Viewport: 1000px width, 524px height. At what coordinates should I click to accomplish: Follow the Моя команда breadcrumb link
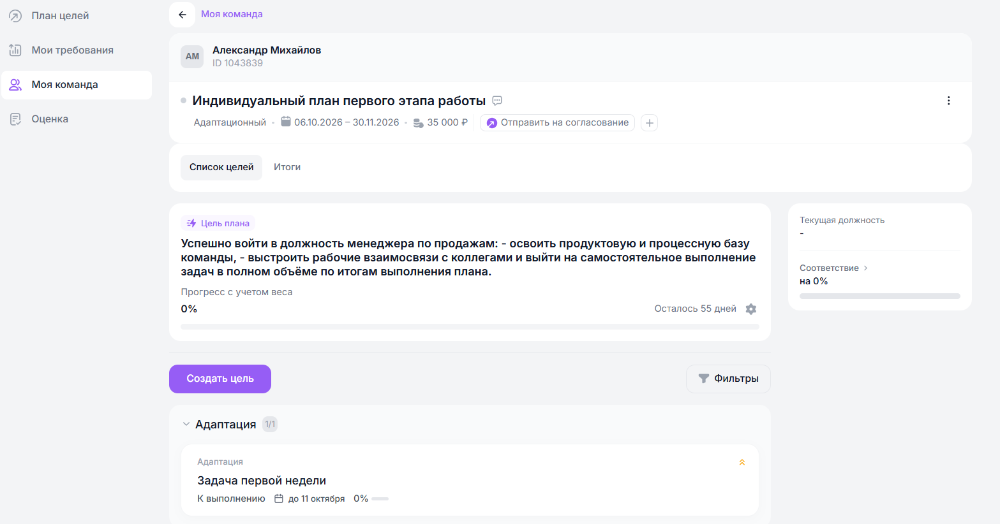click(232, 14)
